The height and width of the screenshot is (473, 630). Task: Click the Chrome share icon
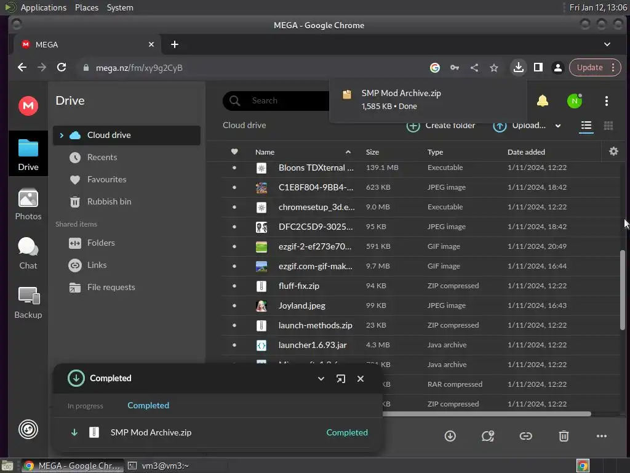(x=474, y=68)
